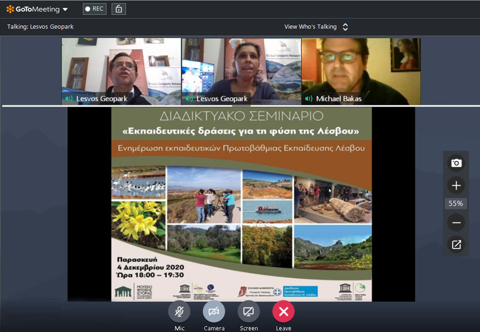The image size is (480, 332).
Task: Click the lock meeting icon
Action: 118,9
